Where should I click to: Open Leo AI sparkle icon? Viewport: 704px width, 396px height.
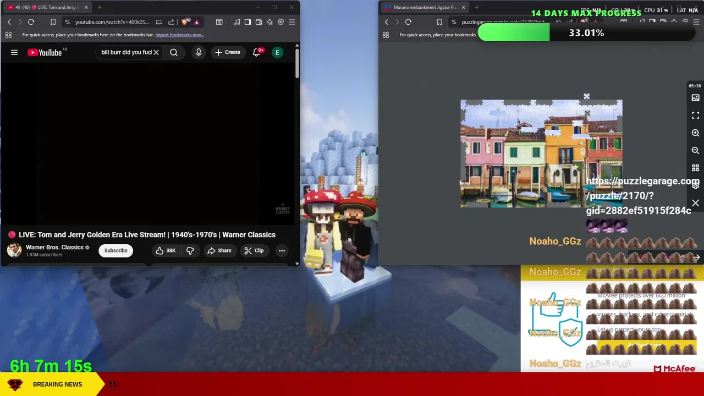click(x=269, y=22)
